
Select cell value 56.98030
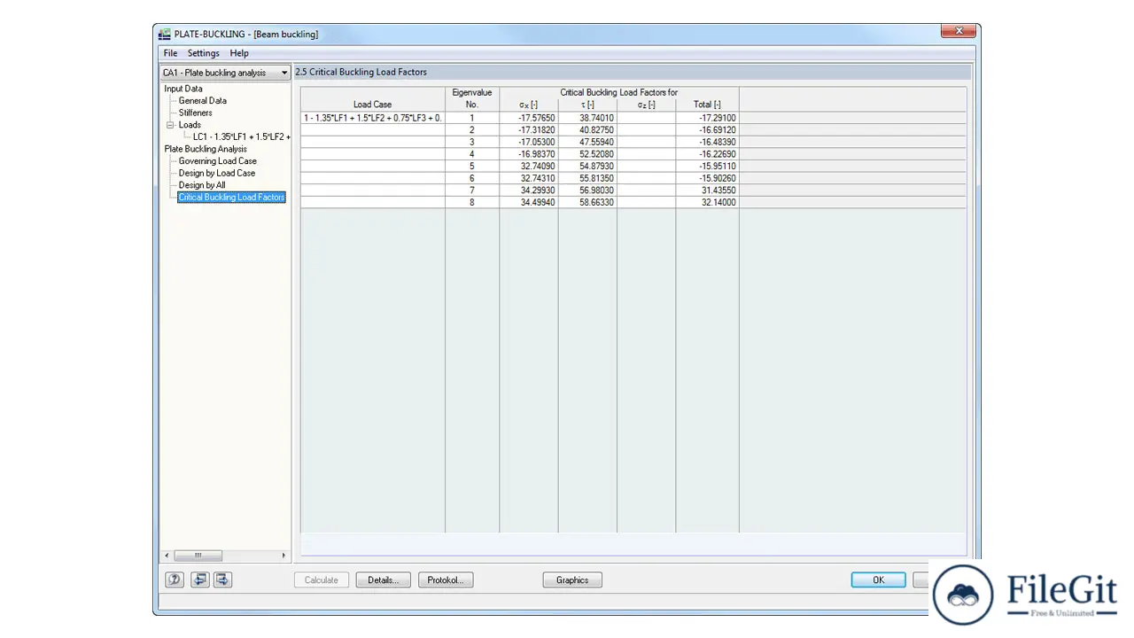point(587,190)
